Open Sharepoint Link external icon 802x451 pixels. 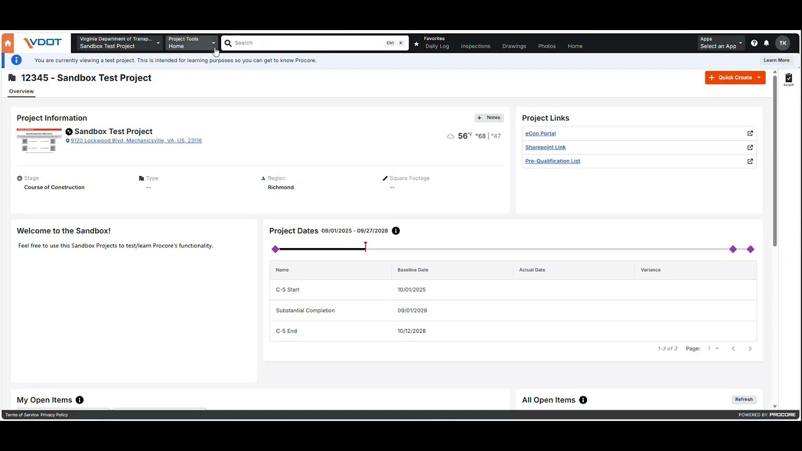[x=750, y=147]
